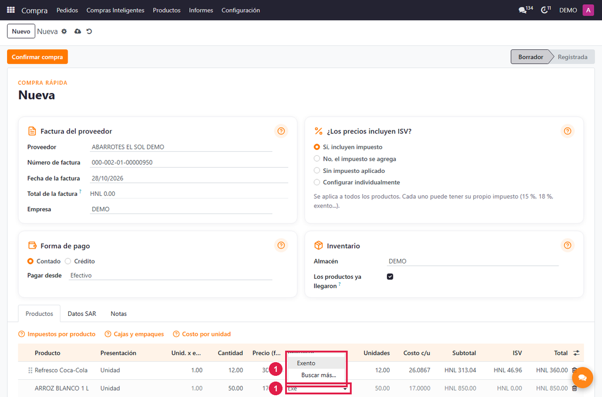Open the user avatar A menu
Image resolution: width=602 pixels, height=397 pixels.
pyautogui.click(x=588, y=10)
